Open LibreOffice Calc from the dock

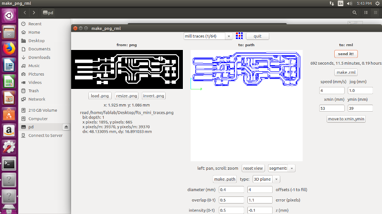click(x=9, y=82)
